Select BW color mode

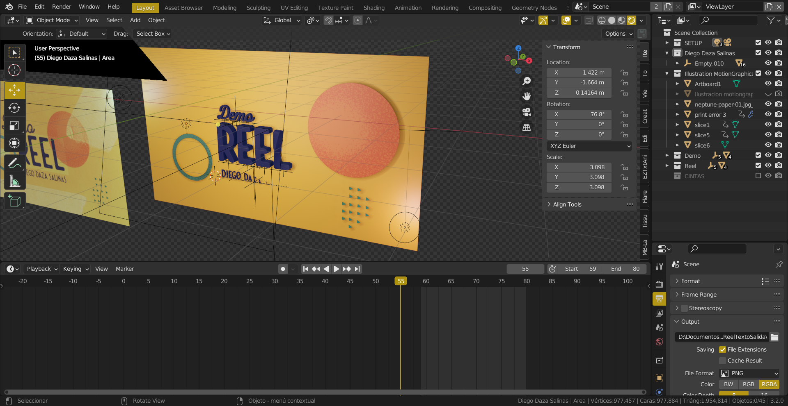pyautogui.click(x=728, y=384)
